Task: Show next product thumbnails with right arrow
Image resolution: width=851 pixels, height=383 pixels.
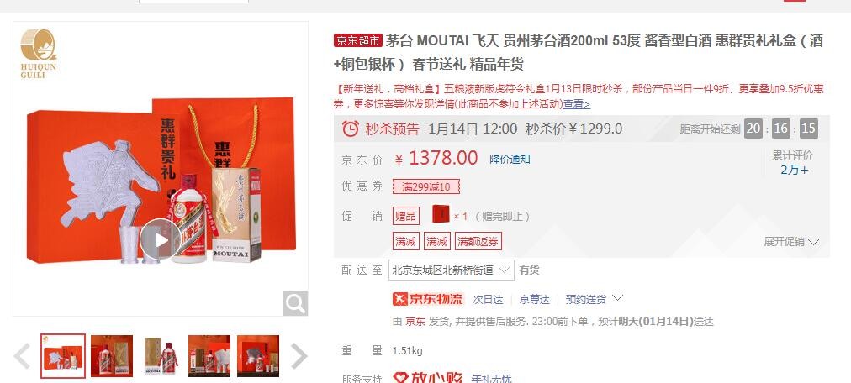Action: click(299, 356)
